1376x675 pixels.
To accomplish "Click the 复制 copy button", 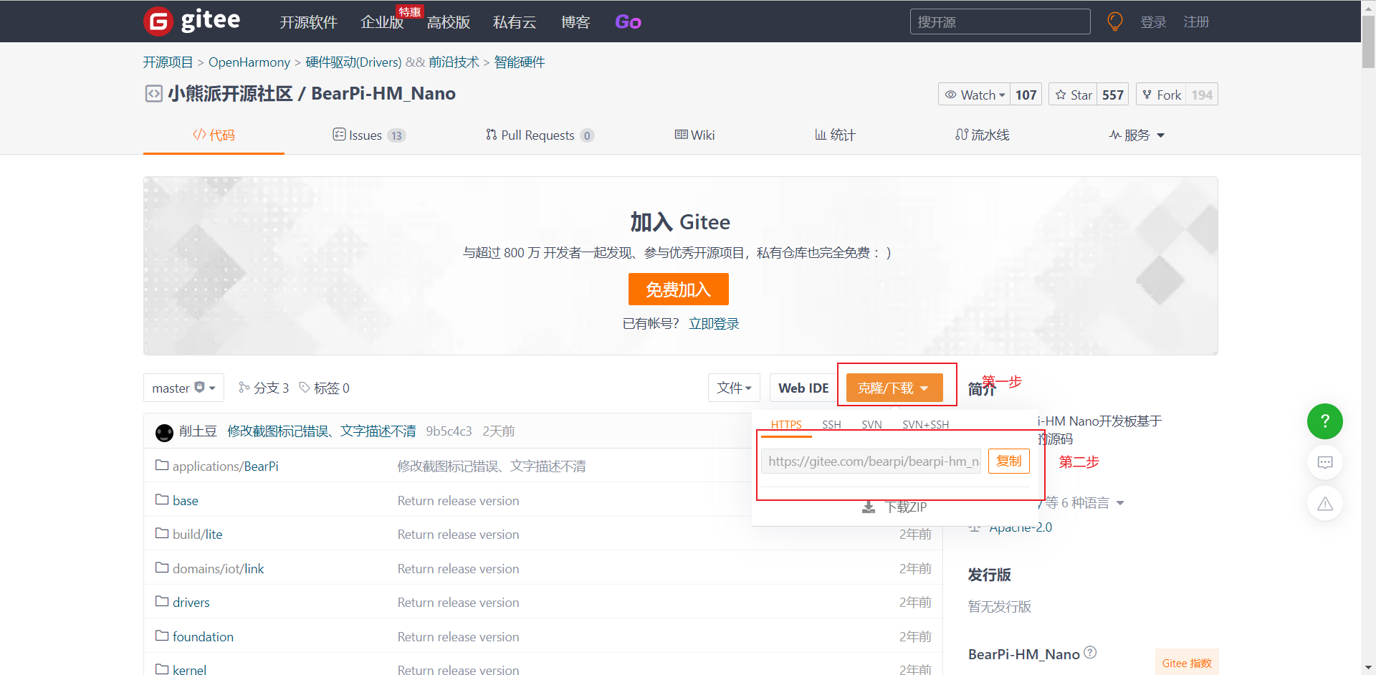I will (x=1008, y=461).
